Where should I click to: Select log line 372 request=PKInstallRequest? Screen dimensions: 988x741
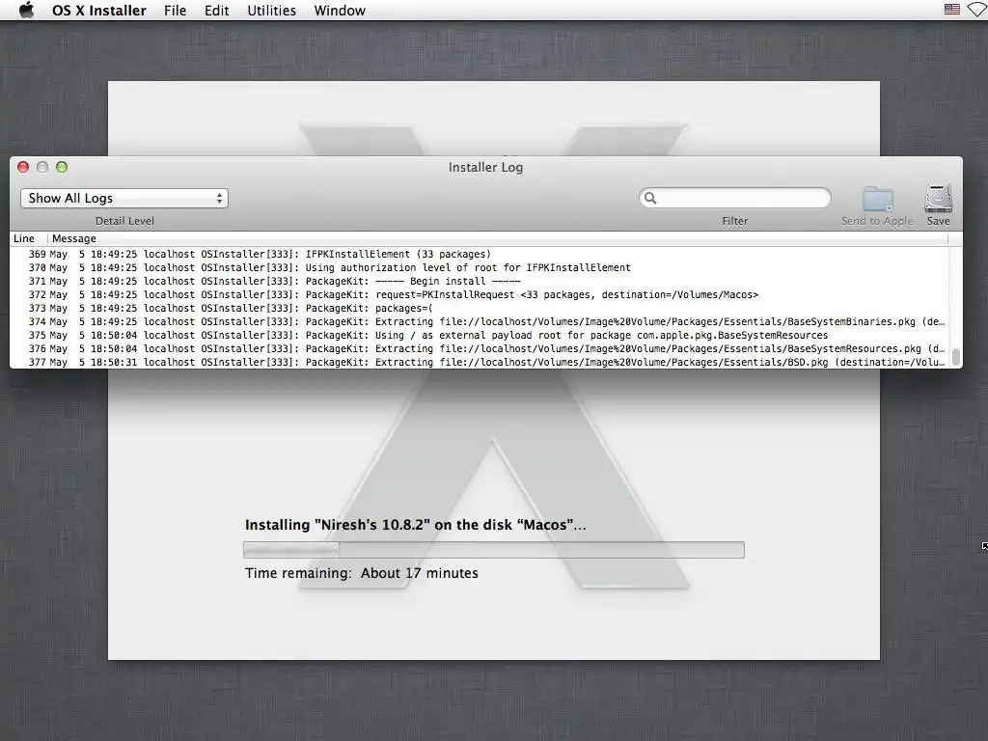click(480, 295)
